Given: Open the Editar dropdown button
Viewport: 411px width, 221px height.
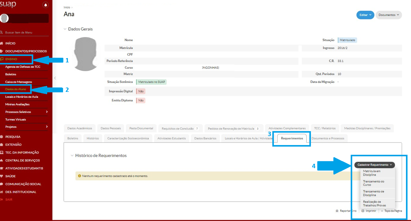Looking at the screenshot, I should tap(365, 15).
